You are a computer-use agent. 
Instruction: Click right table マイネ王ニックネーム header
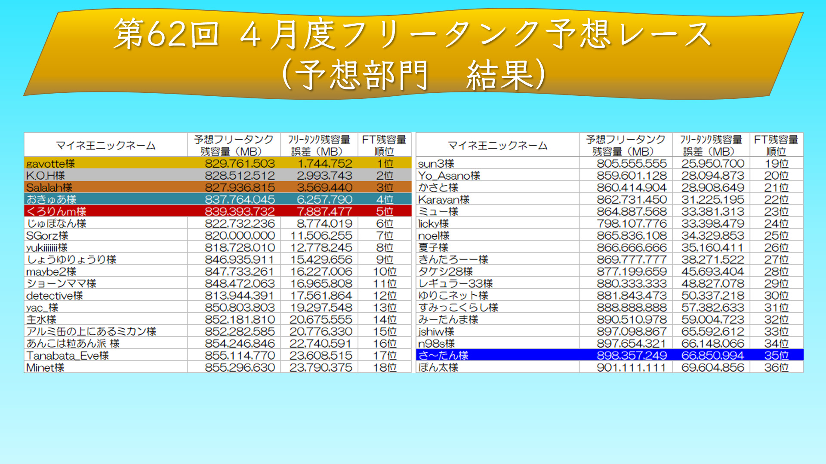(x=497, y=145)
